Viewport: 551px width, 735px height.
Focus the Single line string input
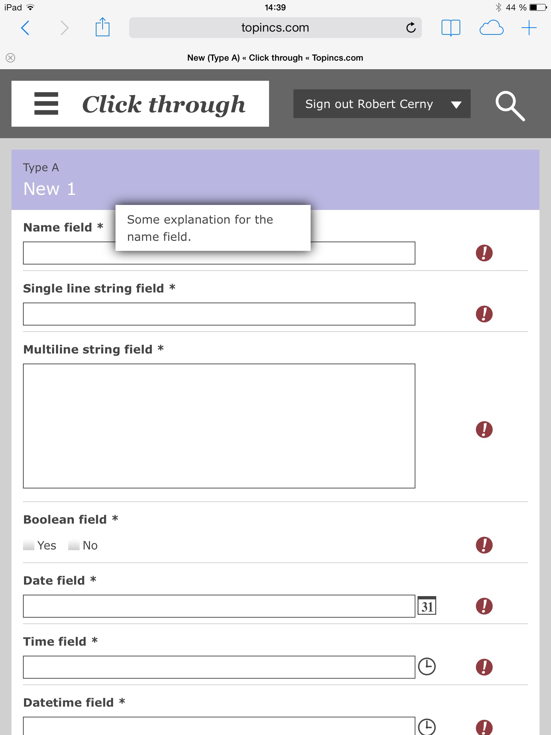(x=219, y=314)
